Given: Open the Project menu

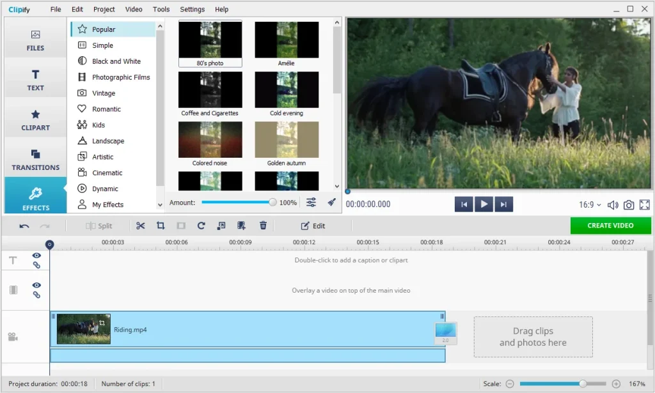Looking at the screenshot, I should coord(104,9).
